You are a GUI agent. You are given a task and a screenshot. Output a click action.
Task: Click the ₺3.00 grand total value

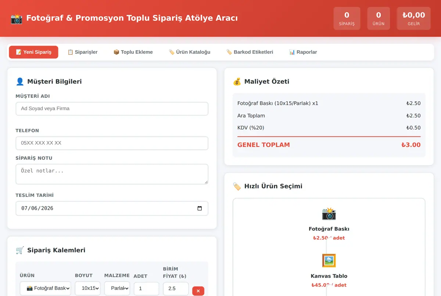[x=411, y=145]
